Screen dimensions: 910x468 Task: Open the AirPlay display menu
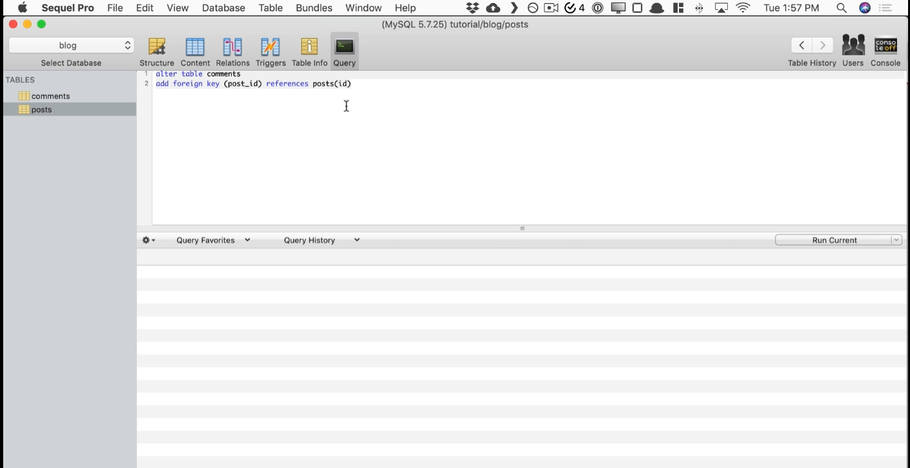click(x=721, y=8)
